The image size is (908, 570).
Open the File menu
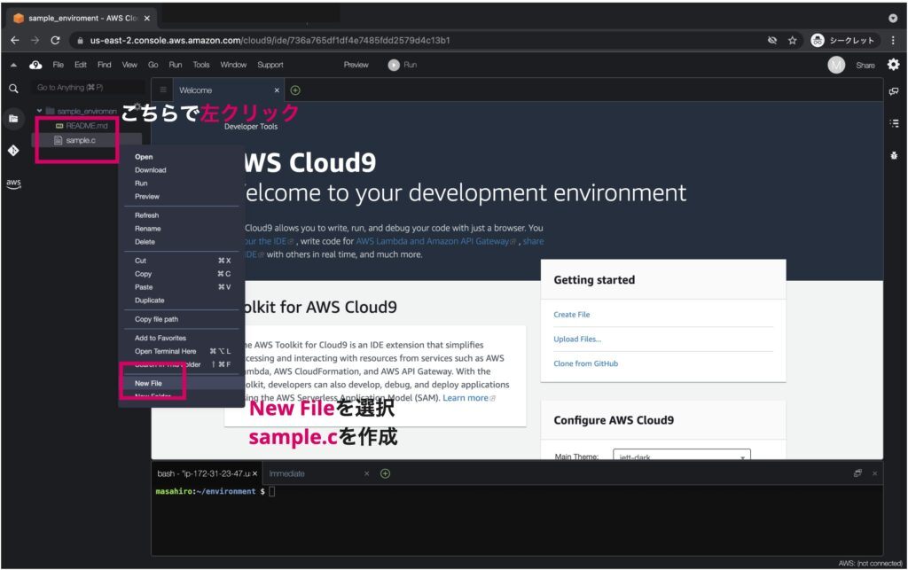(58, 65)
